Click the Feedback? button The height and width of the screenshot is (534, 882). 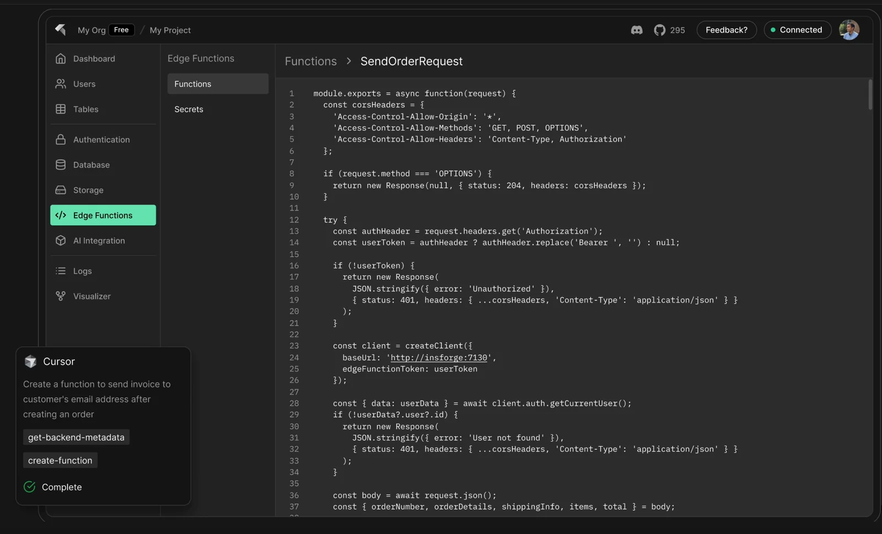[x=726, y=30]
